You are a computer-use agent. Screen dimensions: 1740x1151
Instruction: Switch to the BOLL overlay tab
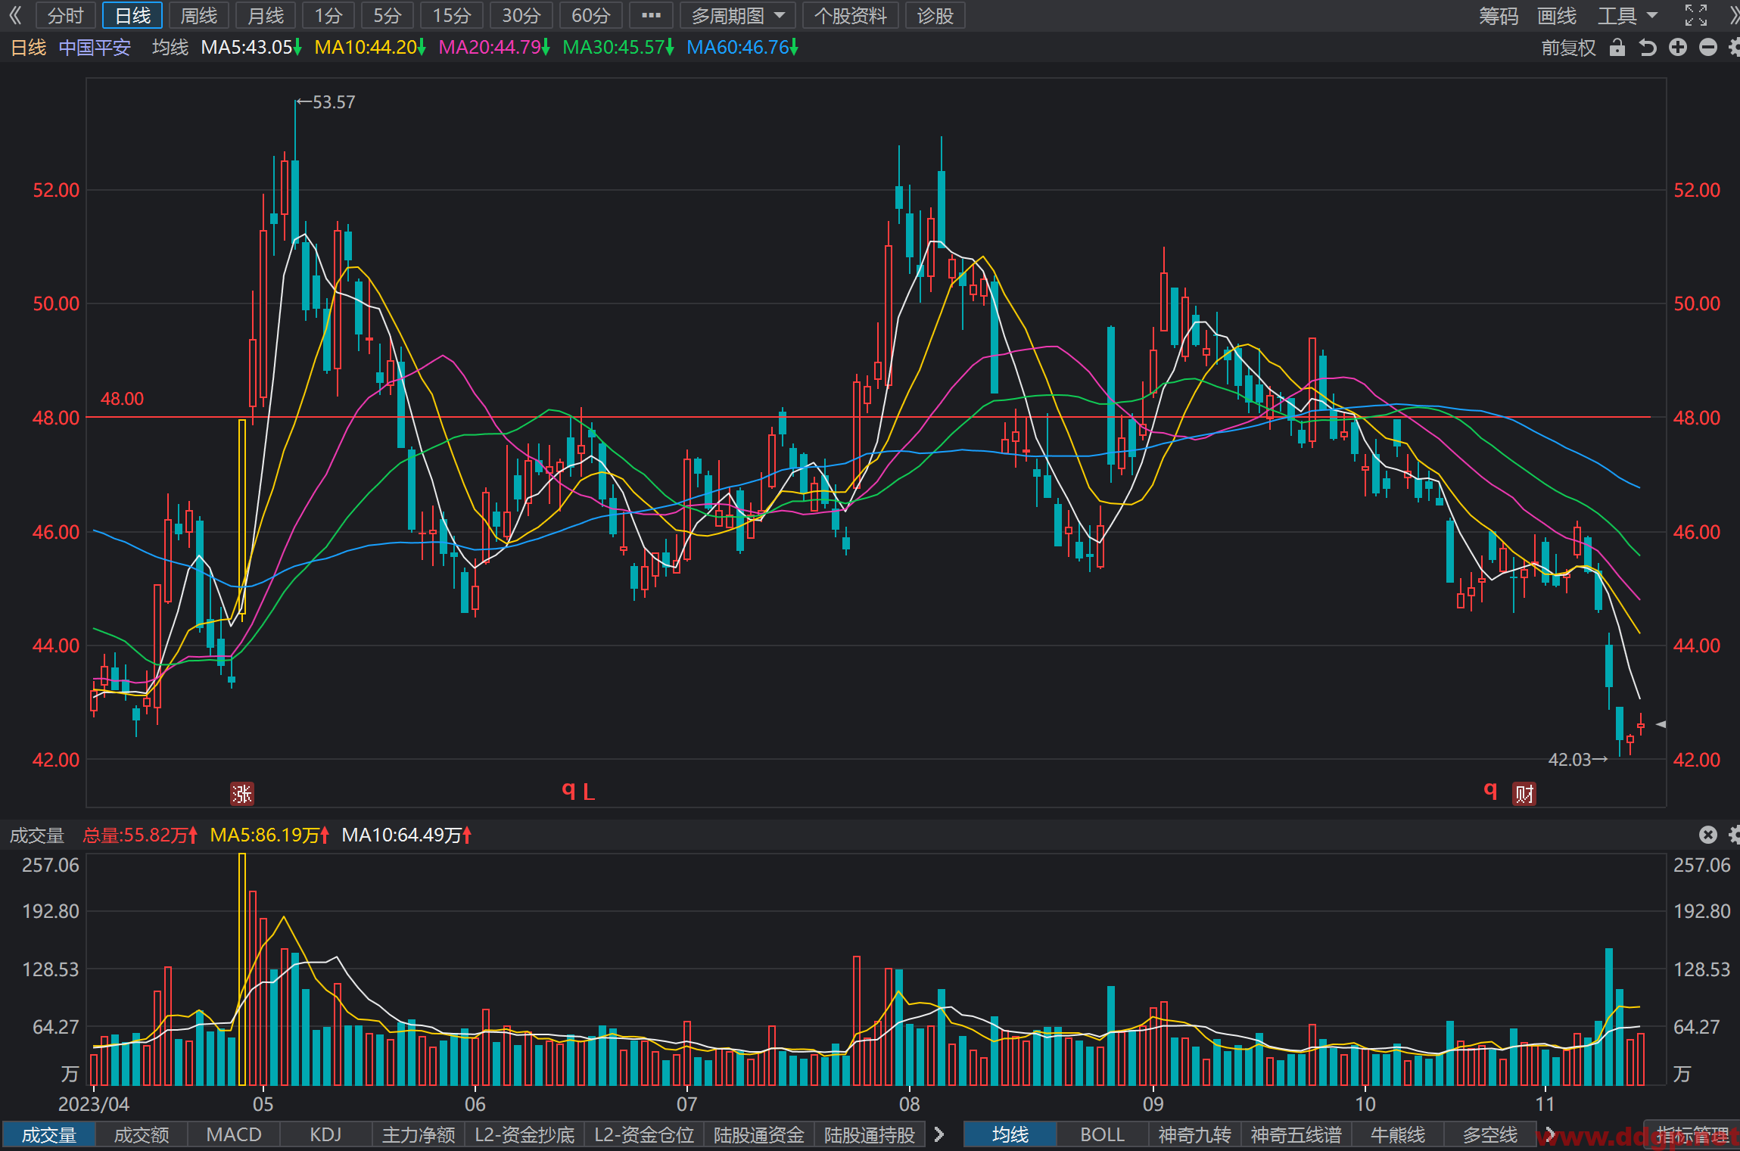1102,1134
